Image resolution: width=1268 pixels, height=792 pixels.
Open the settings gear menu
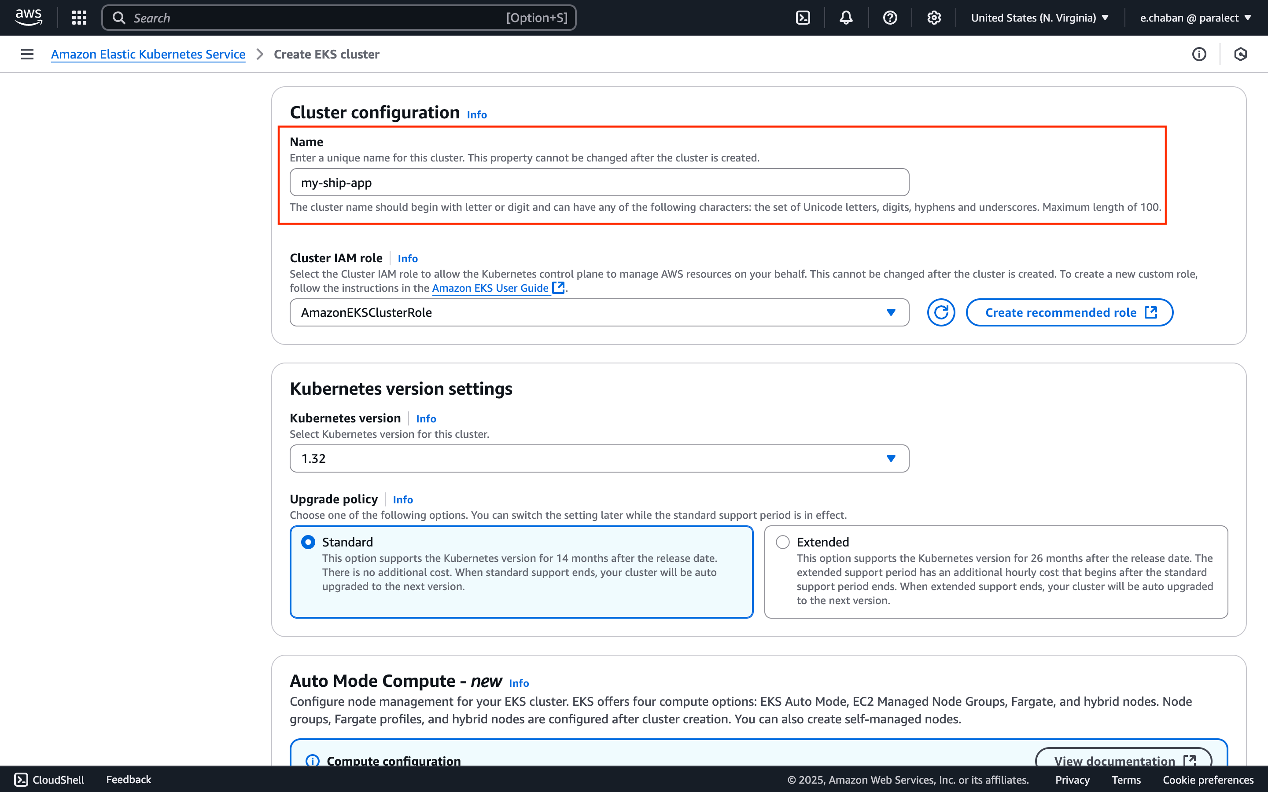[x=934, y=18]
